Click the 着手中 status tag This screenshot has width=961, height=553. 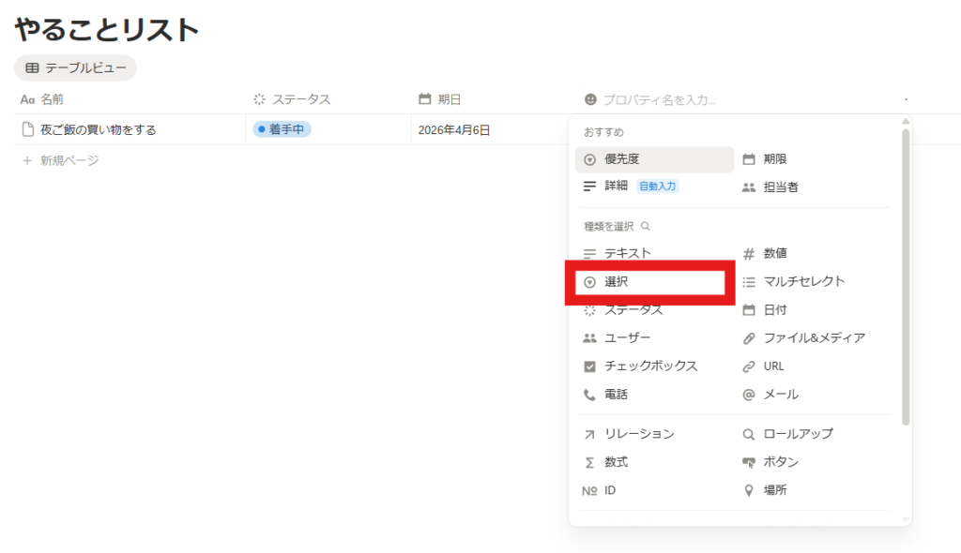(282, 129)
